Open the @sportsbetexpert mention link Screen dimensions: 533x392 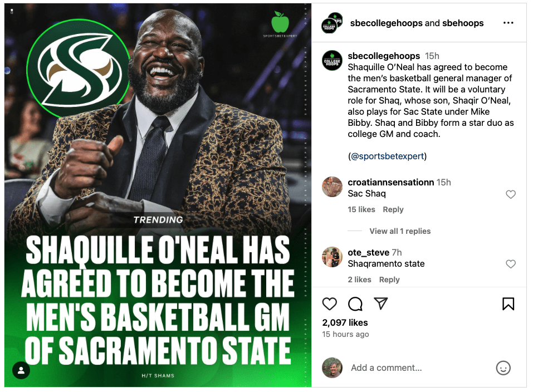tap(387, 156)
